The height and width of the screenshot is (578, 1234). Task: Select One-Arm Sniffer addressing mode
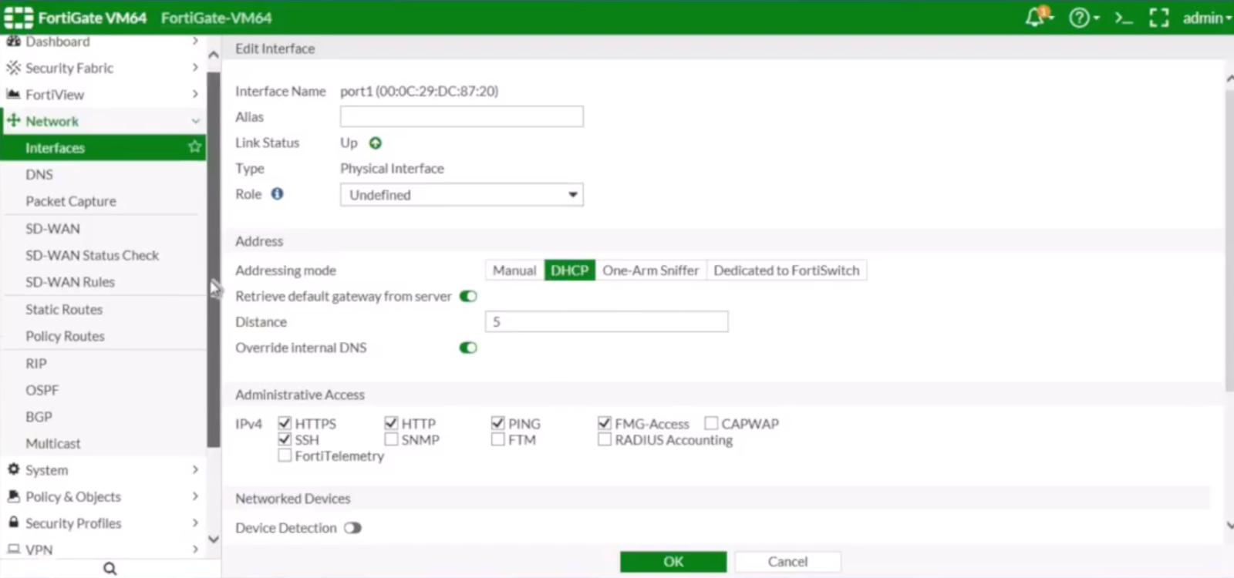pyautogui.click(x=651, y=271)
